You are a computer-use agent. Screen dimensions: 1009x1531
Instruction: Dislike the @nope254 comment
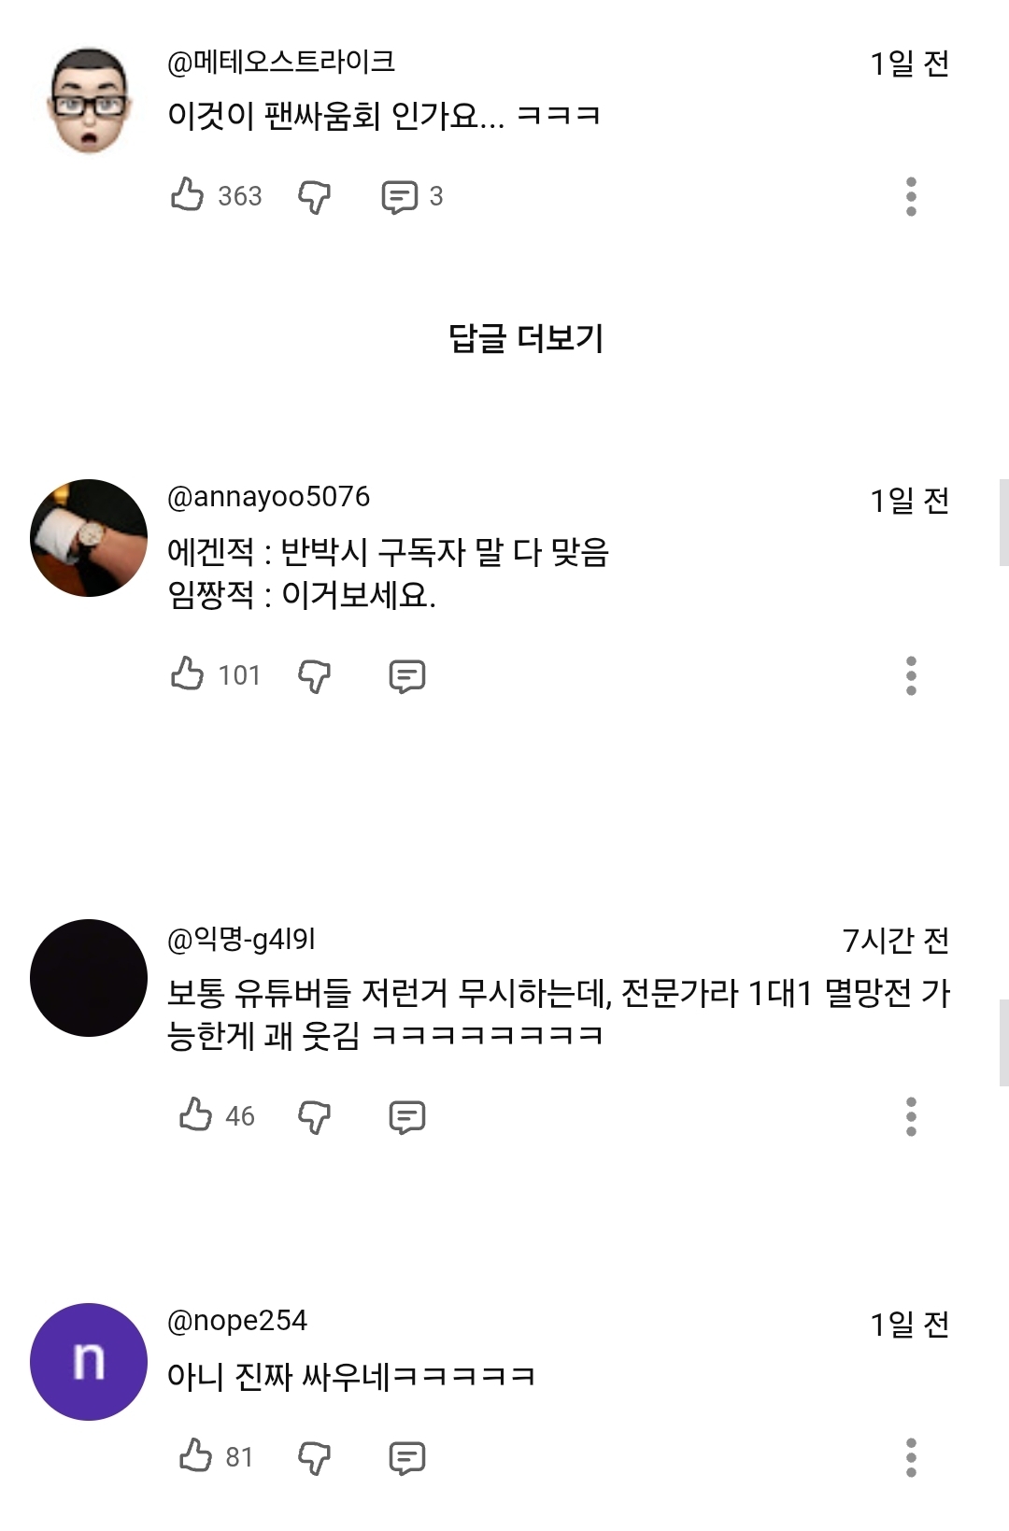(x=314, y=1457)
